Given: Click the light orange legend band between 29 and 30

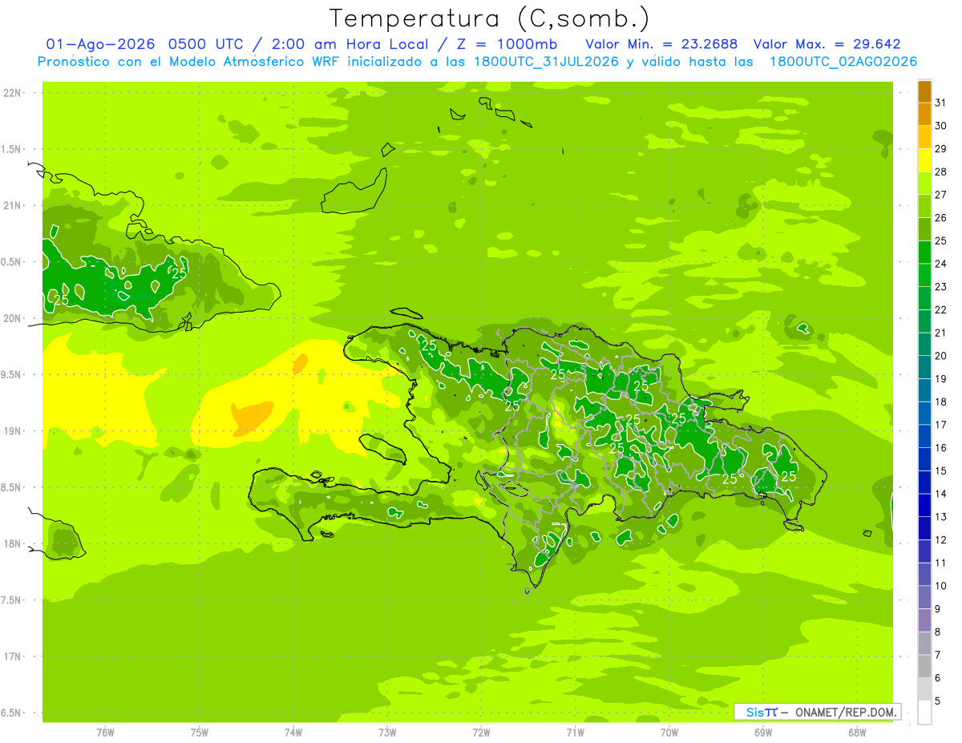Looking at the screenshot, I should click(x=924, y=138).
